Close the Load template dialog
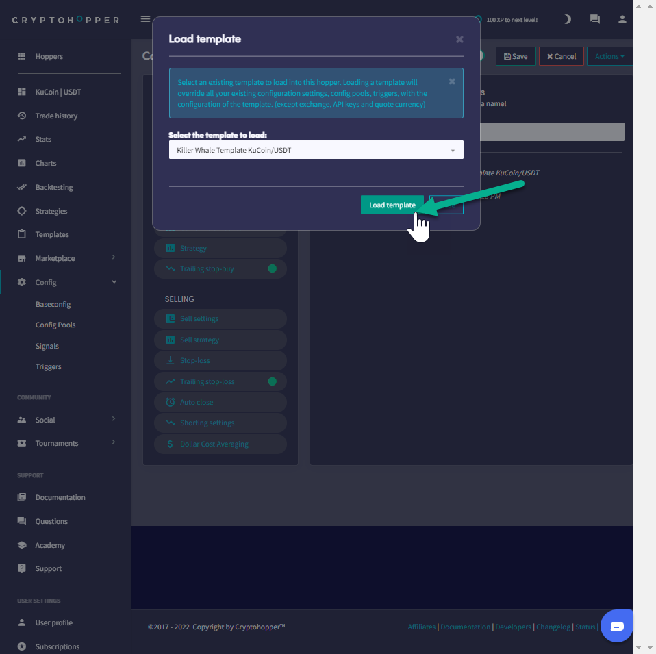Viewport: 656px width, 654px height. [459, 40]
